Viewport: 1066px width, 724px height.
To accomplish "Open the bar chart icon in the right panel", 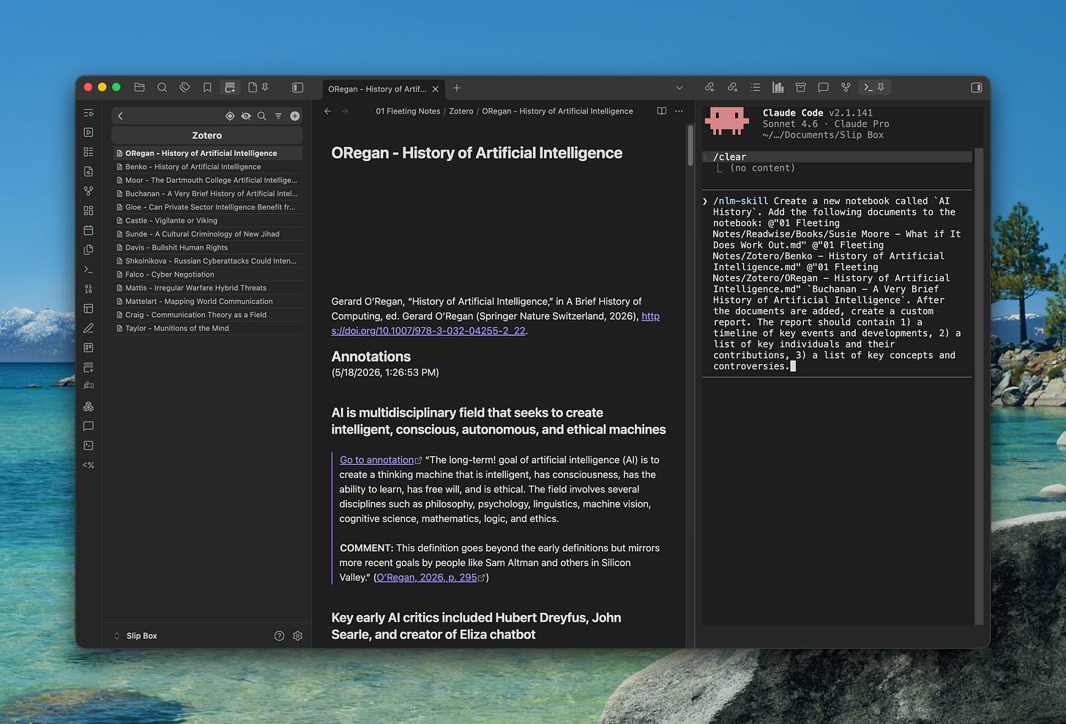I will pyautogui.click(x=778, y=88).
